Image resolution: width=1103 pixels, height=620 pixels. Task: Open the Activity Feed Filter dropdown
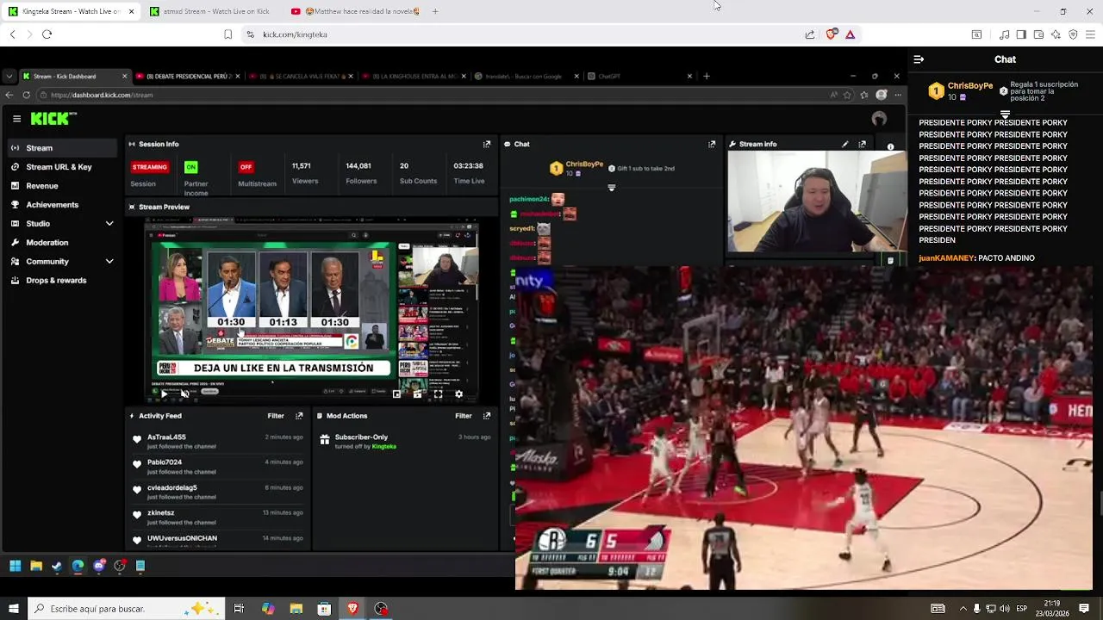coord(276,416)
